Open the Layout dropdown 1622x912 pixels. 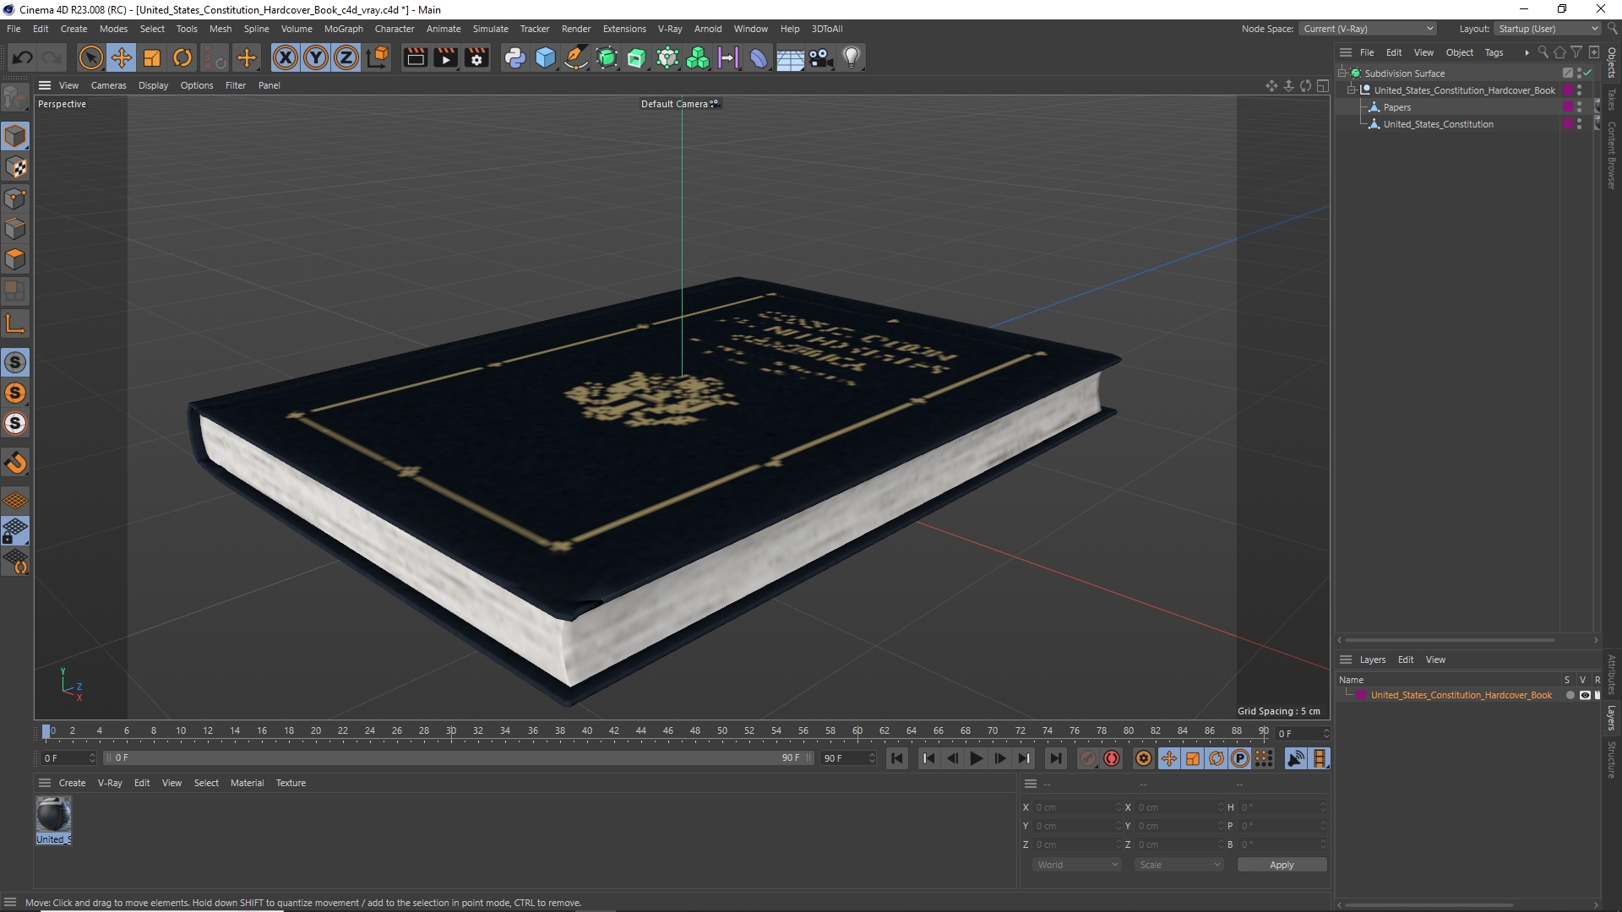click(x=1548, y=29)
